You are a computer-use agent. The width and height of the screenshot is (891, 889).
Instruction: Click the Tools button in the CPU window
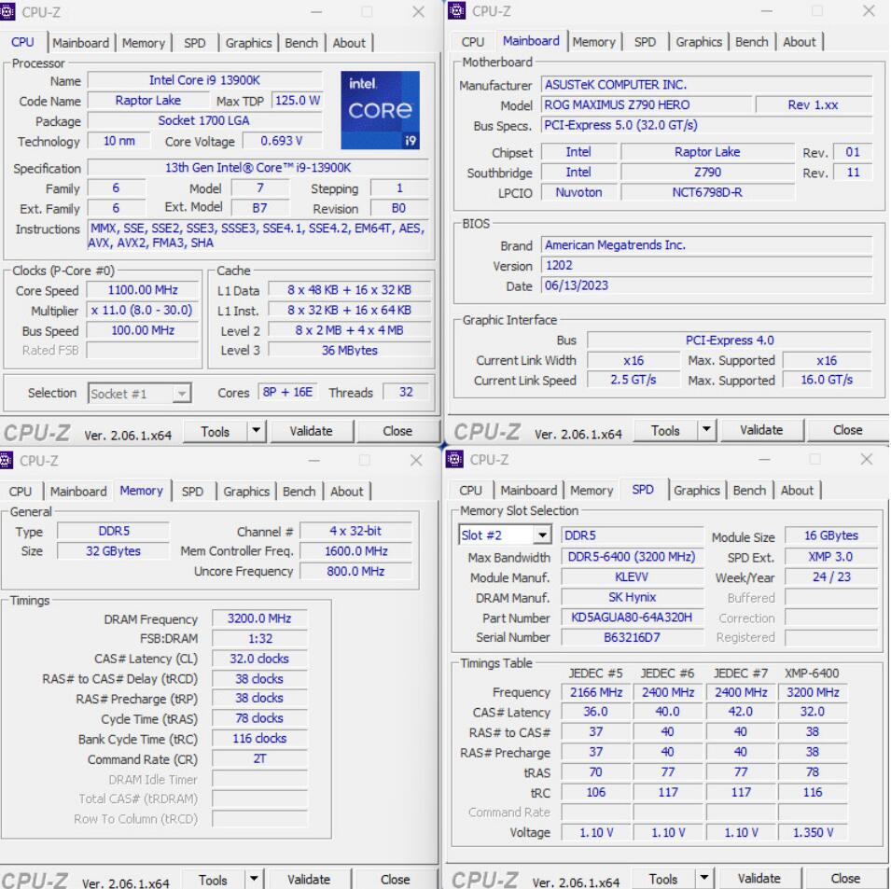click(x=215, y=431)
